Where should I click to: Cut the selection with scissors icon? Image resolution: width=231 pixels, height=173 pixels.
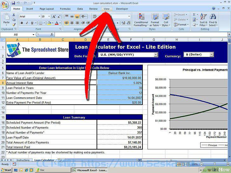(14, 15)
